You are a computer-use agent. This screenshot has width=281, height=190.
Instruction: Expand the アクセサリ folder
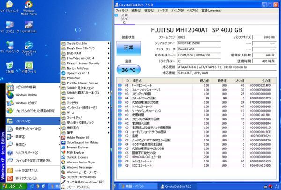pyautogui.click(x=85, y=103)
